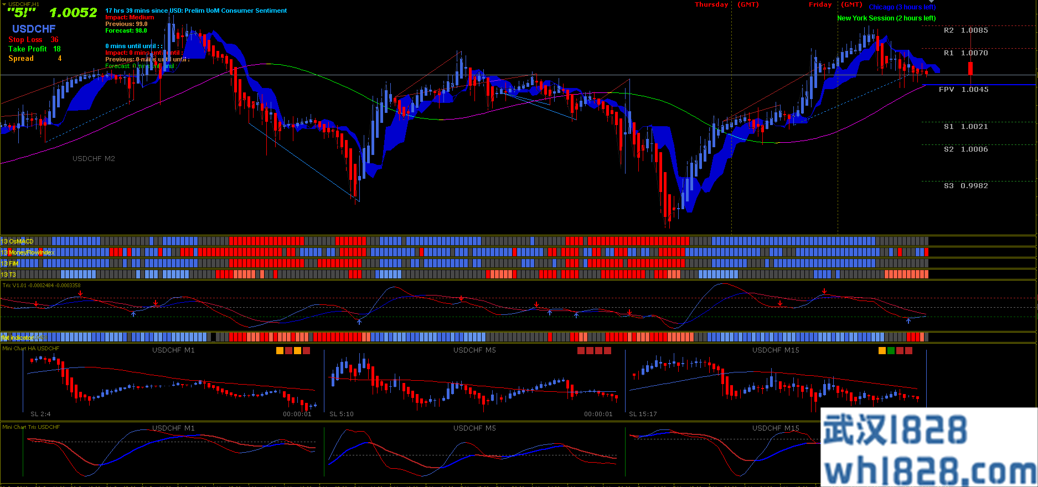This screenshot has height=487, width=1038.
Task: Click the 13 MoneyFlowIndex indicator label
Action: (x=28, y=252)
